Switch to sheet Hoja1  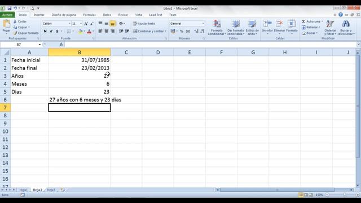click(23, 190)
